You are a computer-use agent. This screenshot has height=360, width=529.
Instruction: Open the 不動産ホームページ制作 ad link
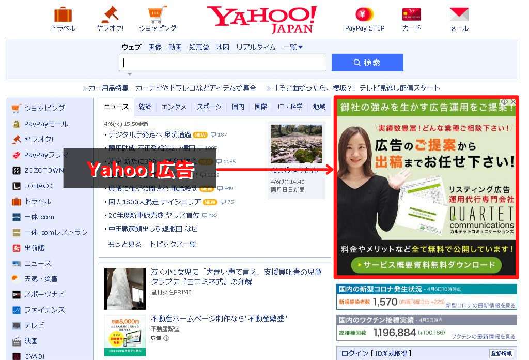pyautogui.click(x=219, y=319)
